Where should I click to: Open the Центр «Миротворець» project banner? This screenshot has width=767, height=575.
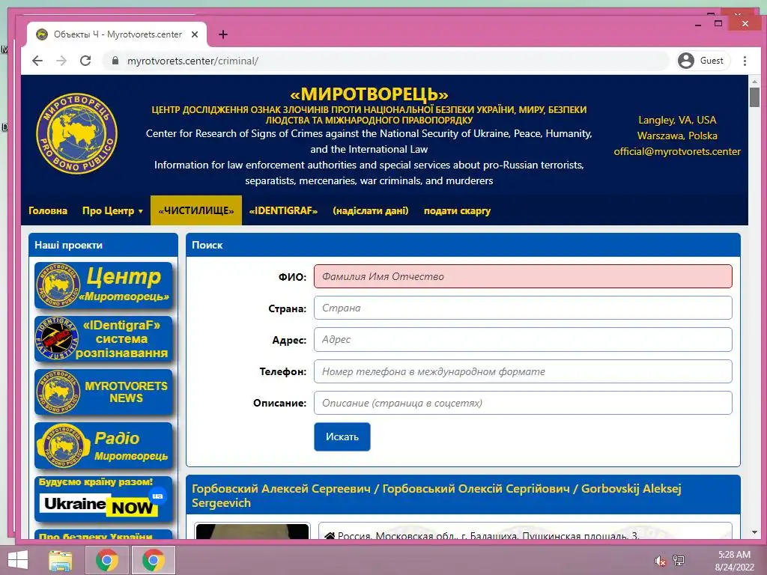point(103,285)
